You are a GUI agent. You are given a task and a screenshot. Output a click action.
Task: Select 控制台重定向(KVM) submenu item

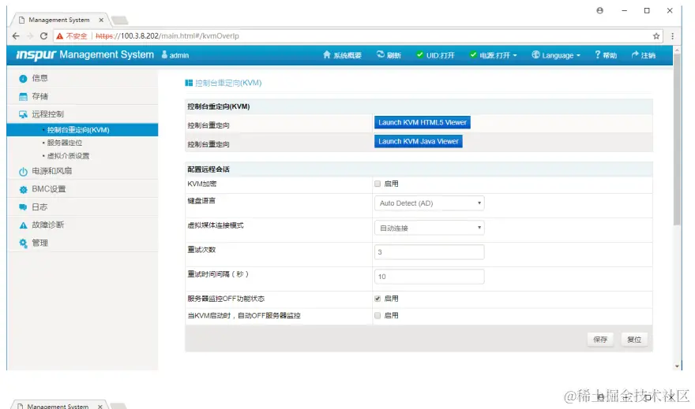pyautogui.click(x=82, y=129)
